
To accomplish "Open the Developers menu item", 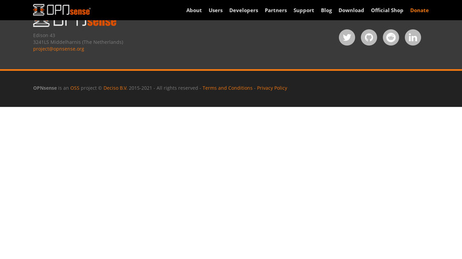I will tap(244, 10).
